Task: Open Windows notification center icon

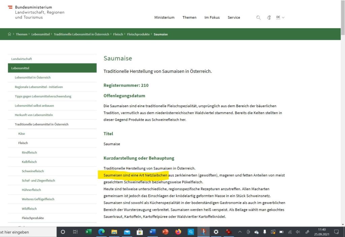Action: pyautogui.click(x=336, y=232)
